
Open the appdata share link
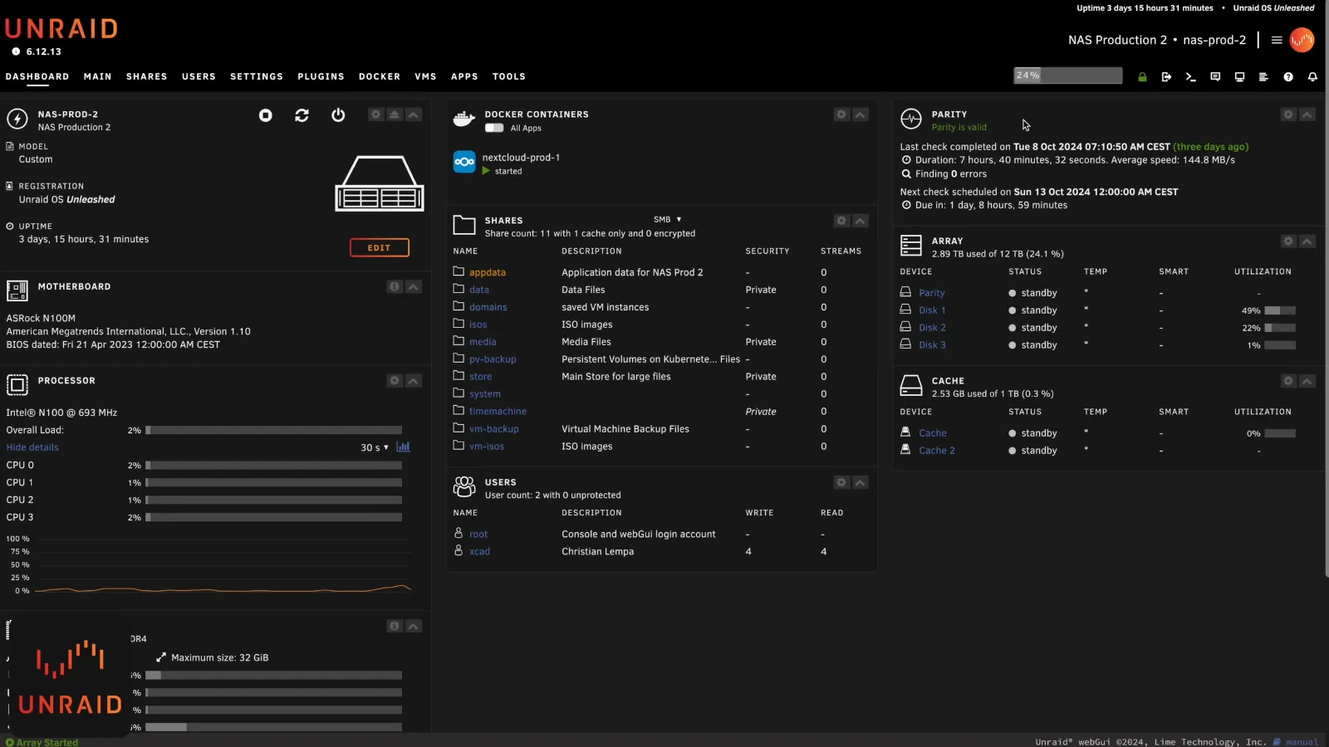(487, 272)
